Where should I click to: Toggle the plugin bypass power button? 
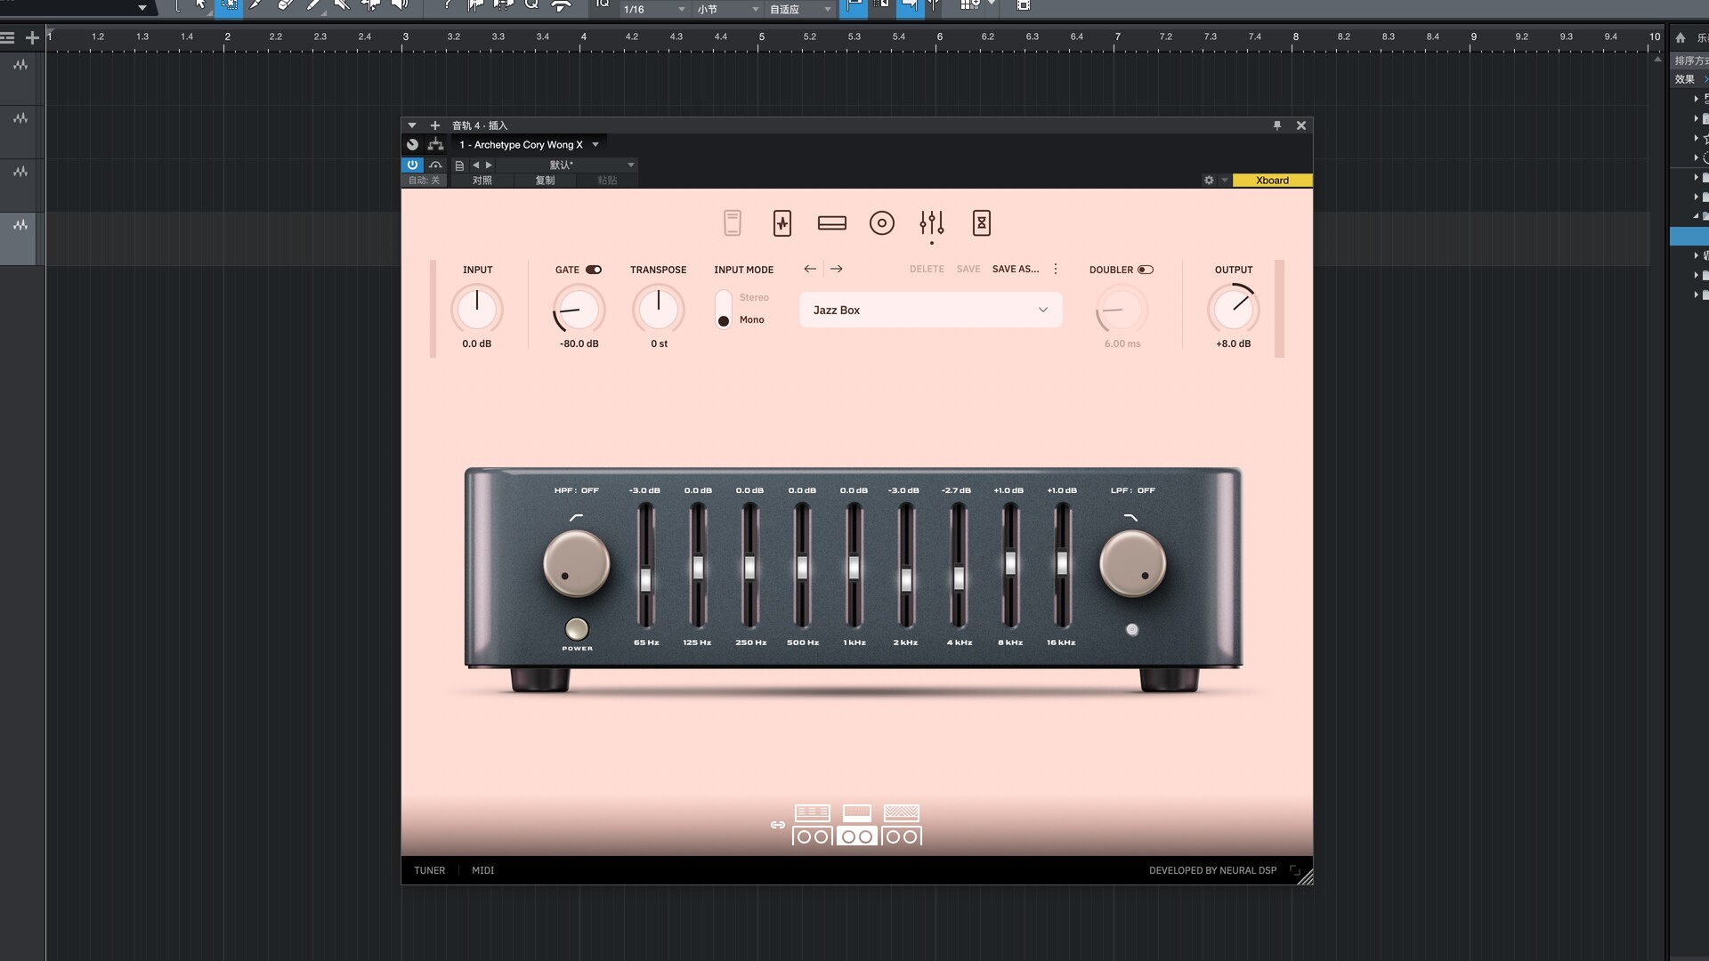point(412,165)
